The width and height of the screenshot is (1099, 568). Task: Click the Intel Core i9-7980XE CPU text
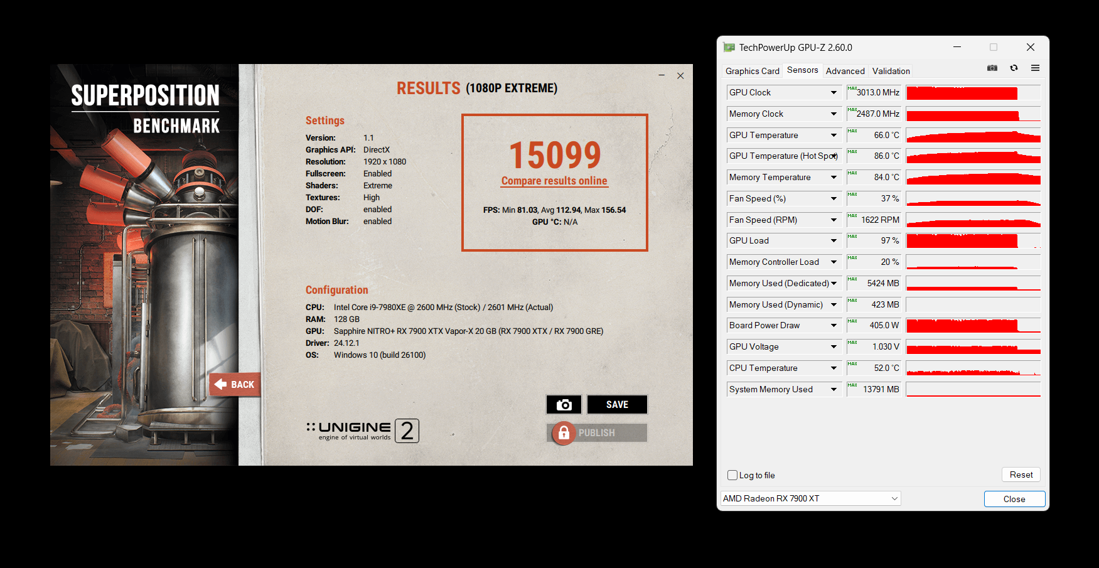pos(443,307)
